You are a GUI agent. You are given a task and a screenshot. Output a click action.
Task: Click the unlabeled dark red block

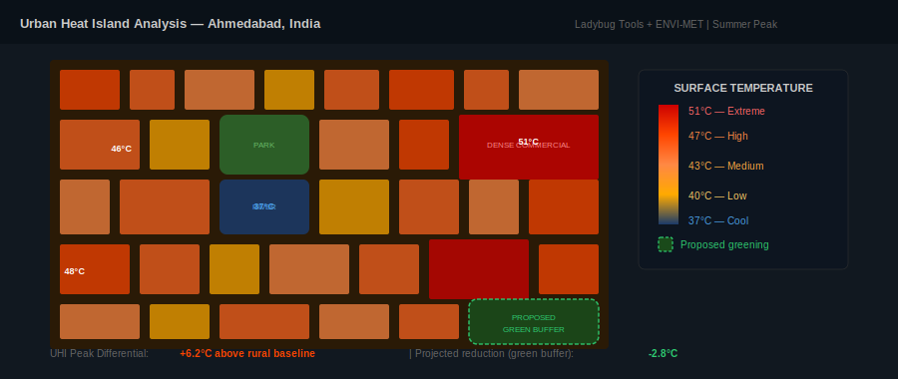(479, 269)
